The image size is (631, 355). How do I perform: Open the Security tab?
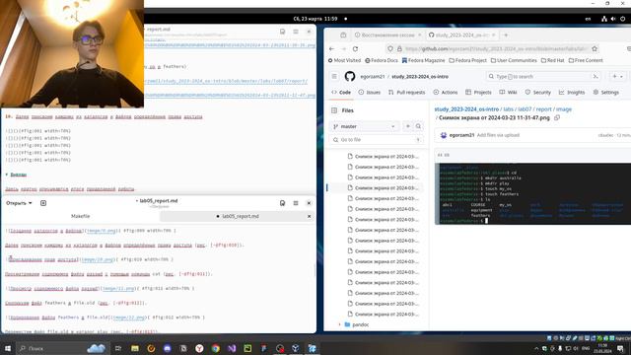pyautogui.click(x=537, y=92)
